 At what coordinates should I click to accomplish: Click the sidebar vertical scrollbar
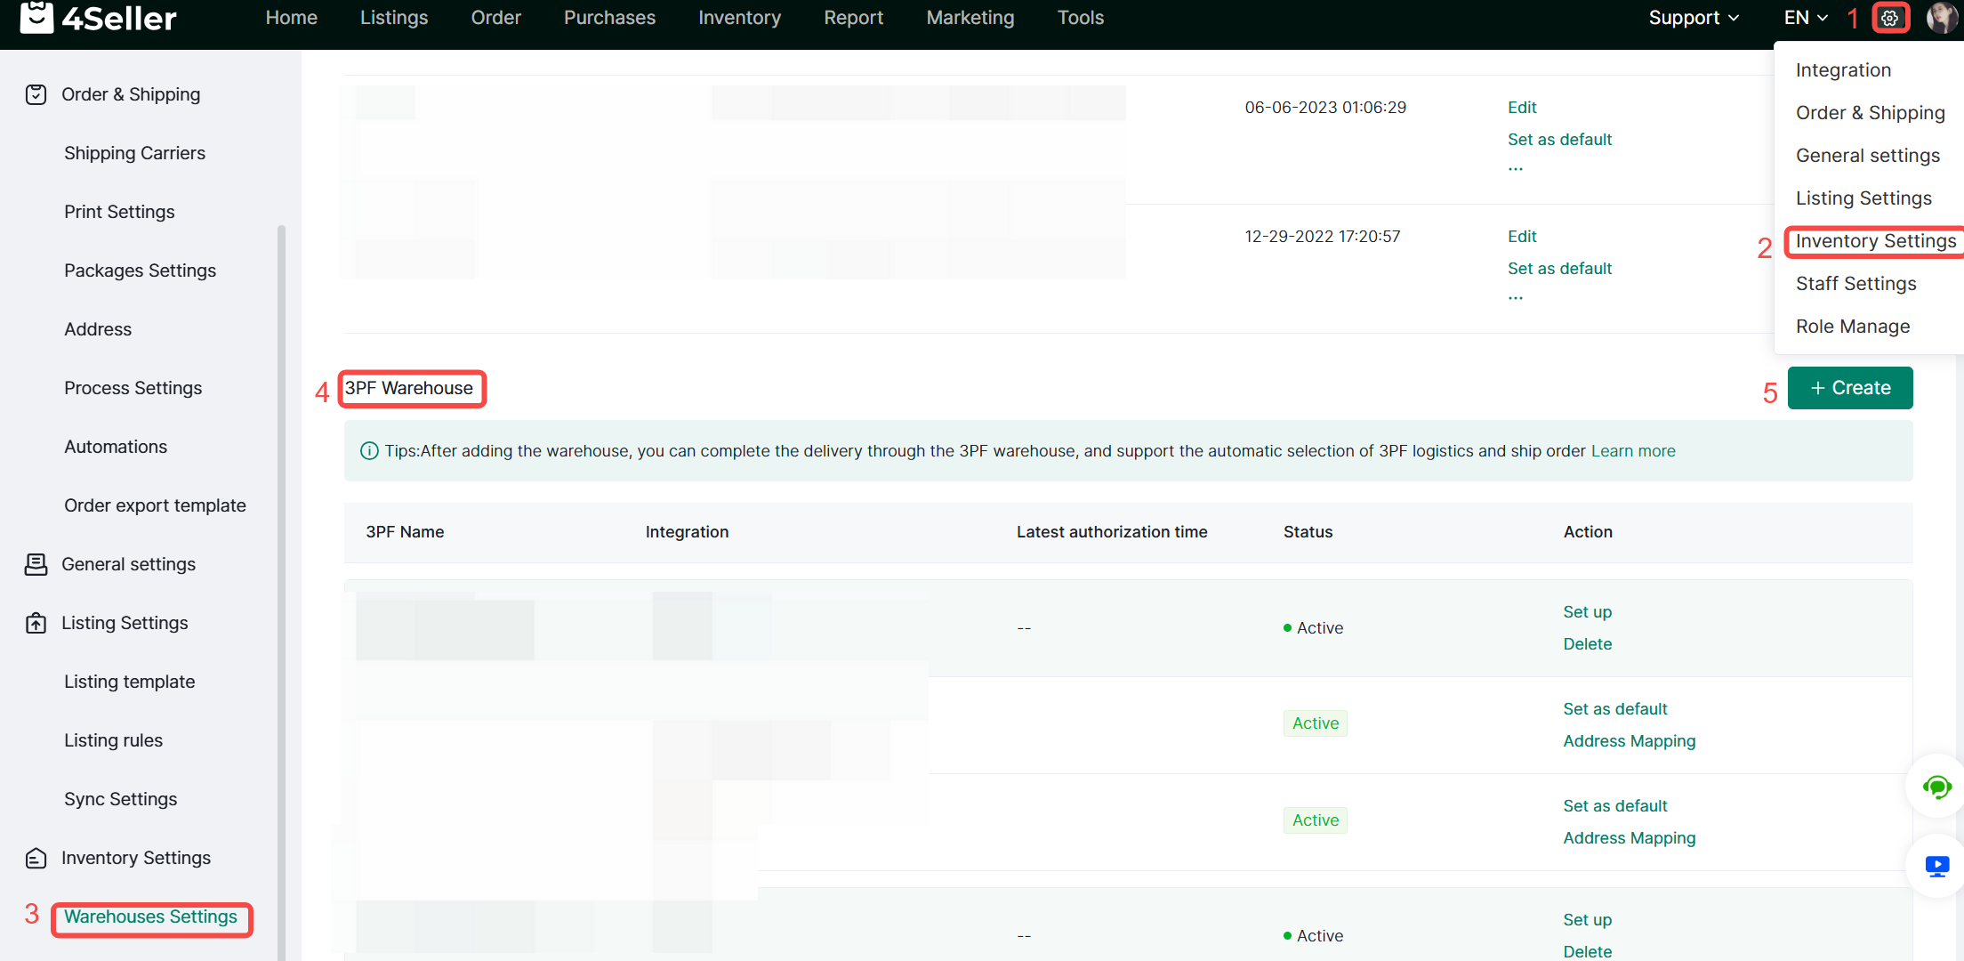pos(281,587)
